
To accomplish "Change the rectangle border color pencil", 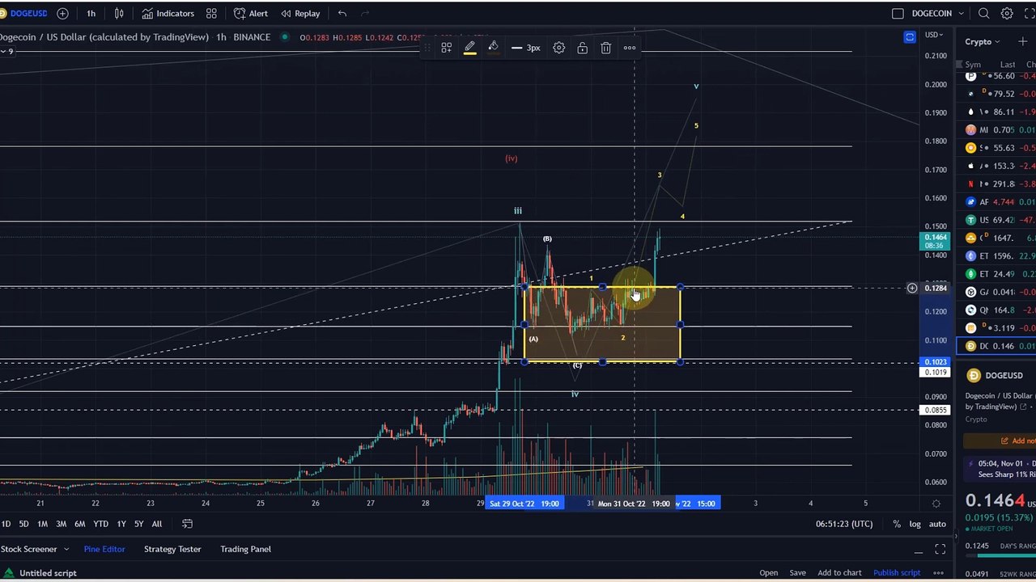I will [469, 48].
